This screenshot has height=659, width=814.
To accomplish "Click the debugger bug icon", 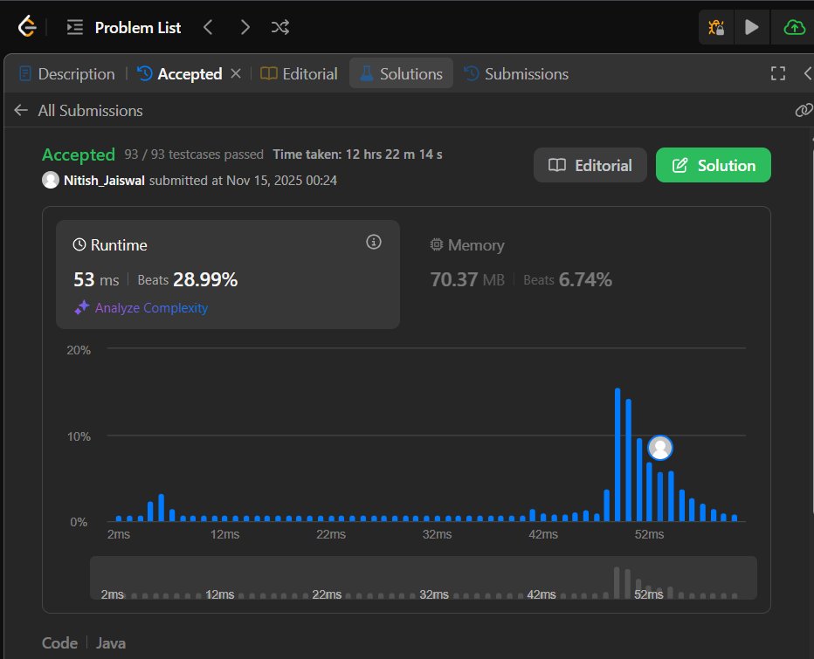I will click(x=716, y=27).
